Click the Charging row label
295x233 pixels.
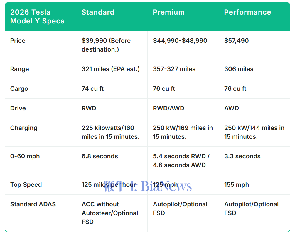point(24,128)
